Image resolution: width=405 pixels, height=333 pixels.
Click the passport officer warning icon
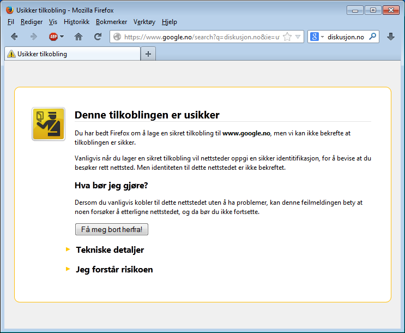pyautogui.click(x=49, y=124)
